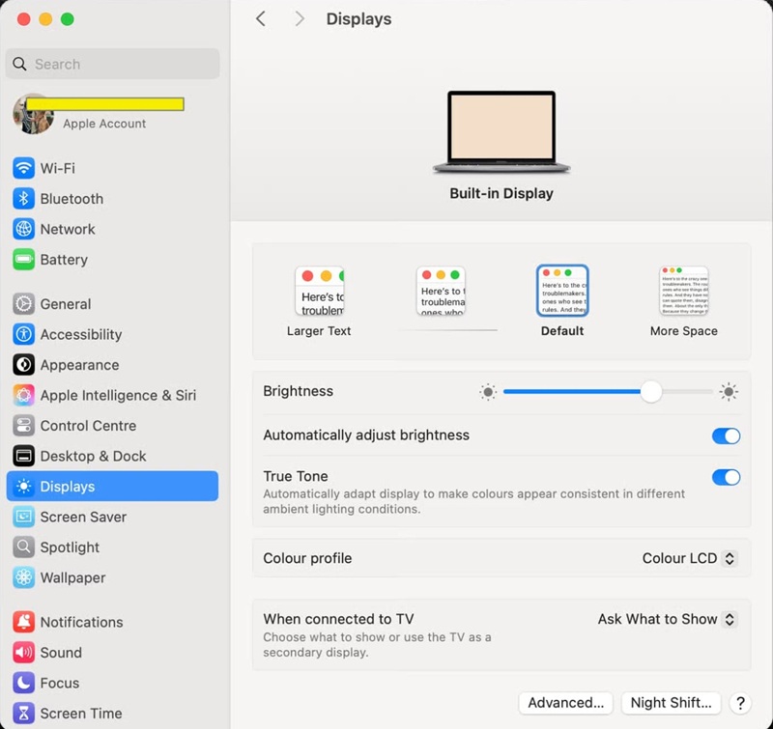Open Focus settings
This screenshot has height=729, width=773.
pyautogui.click(x=112, y=683)
